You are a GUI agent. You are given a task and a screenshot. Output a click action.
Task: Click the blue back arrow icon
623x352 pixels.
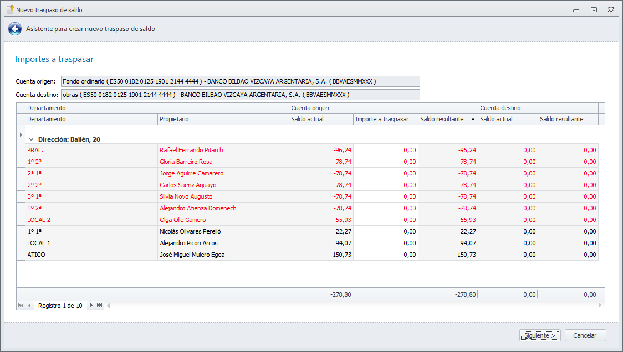(15, 29)
